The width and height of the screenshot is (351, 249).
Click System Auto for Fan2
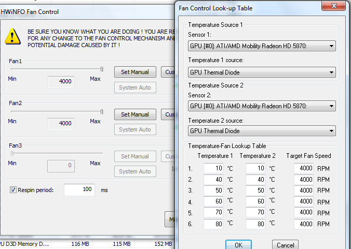click(135, 129)
